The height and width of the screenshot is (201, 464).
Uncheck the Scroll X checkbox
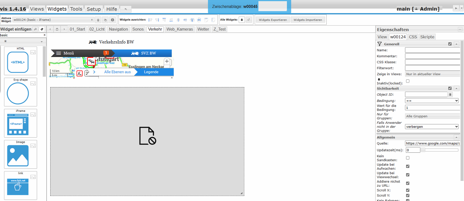click(x=408, y=190)
